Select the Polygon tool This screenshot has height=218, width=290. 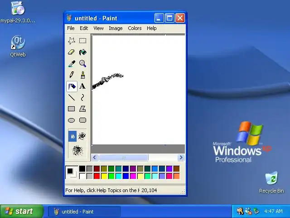82,109
